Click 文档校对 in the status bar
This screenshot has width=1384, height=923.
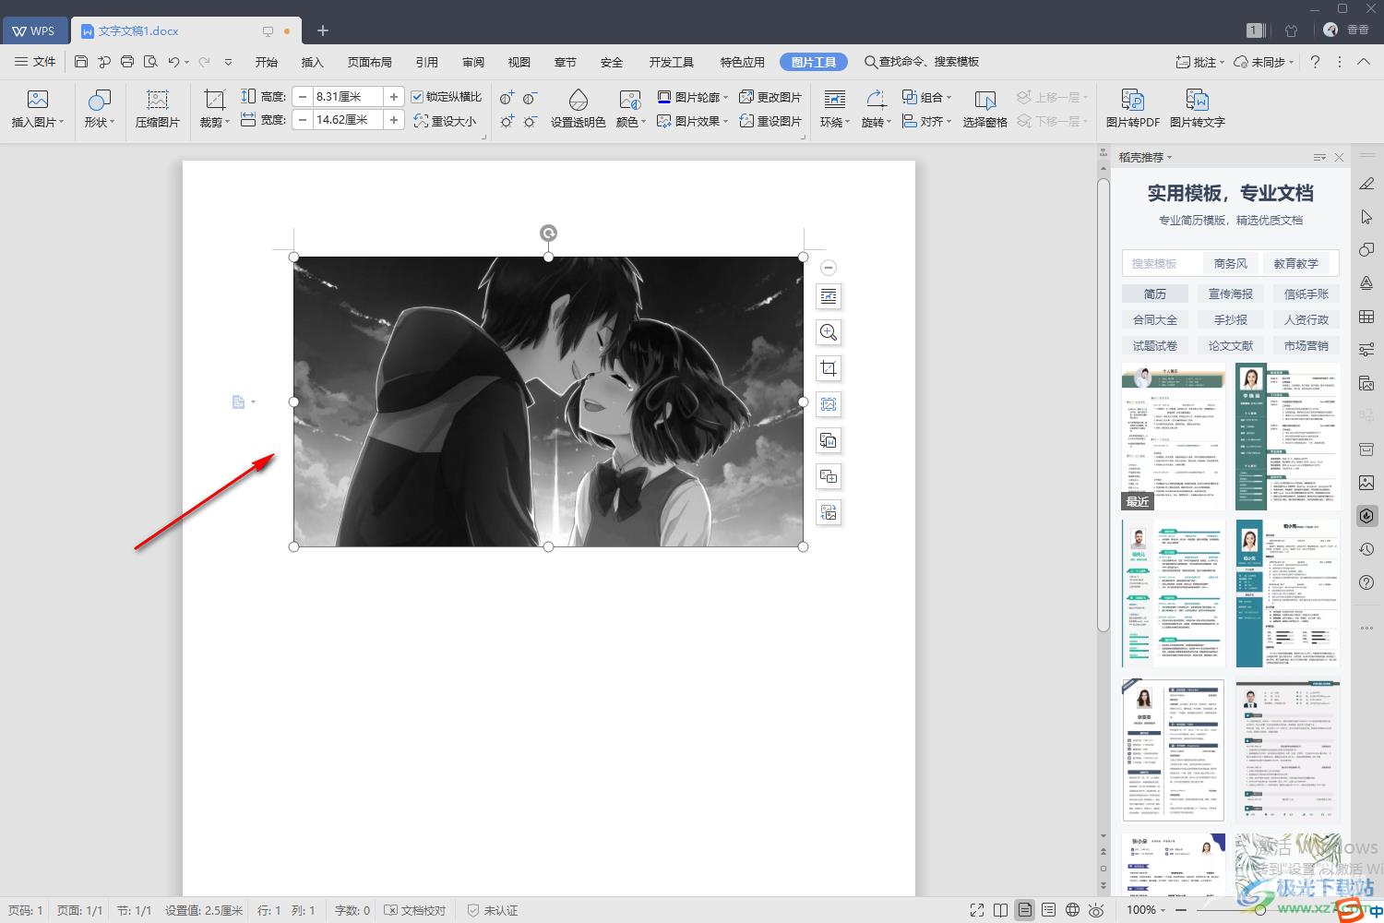(415, 910)
